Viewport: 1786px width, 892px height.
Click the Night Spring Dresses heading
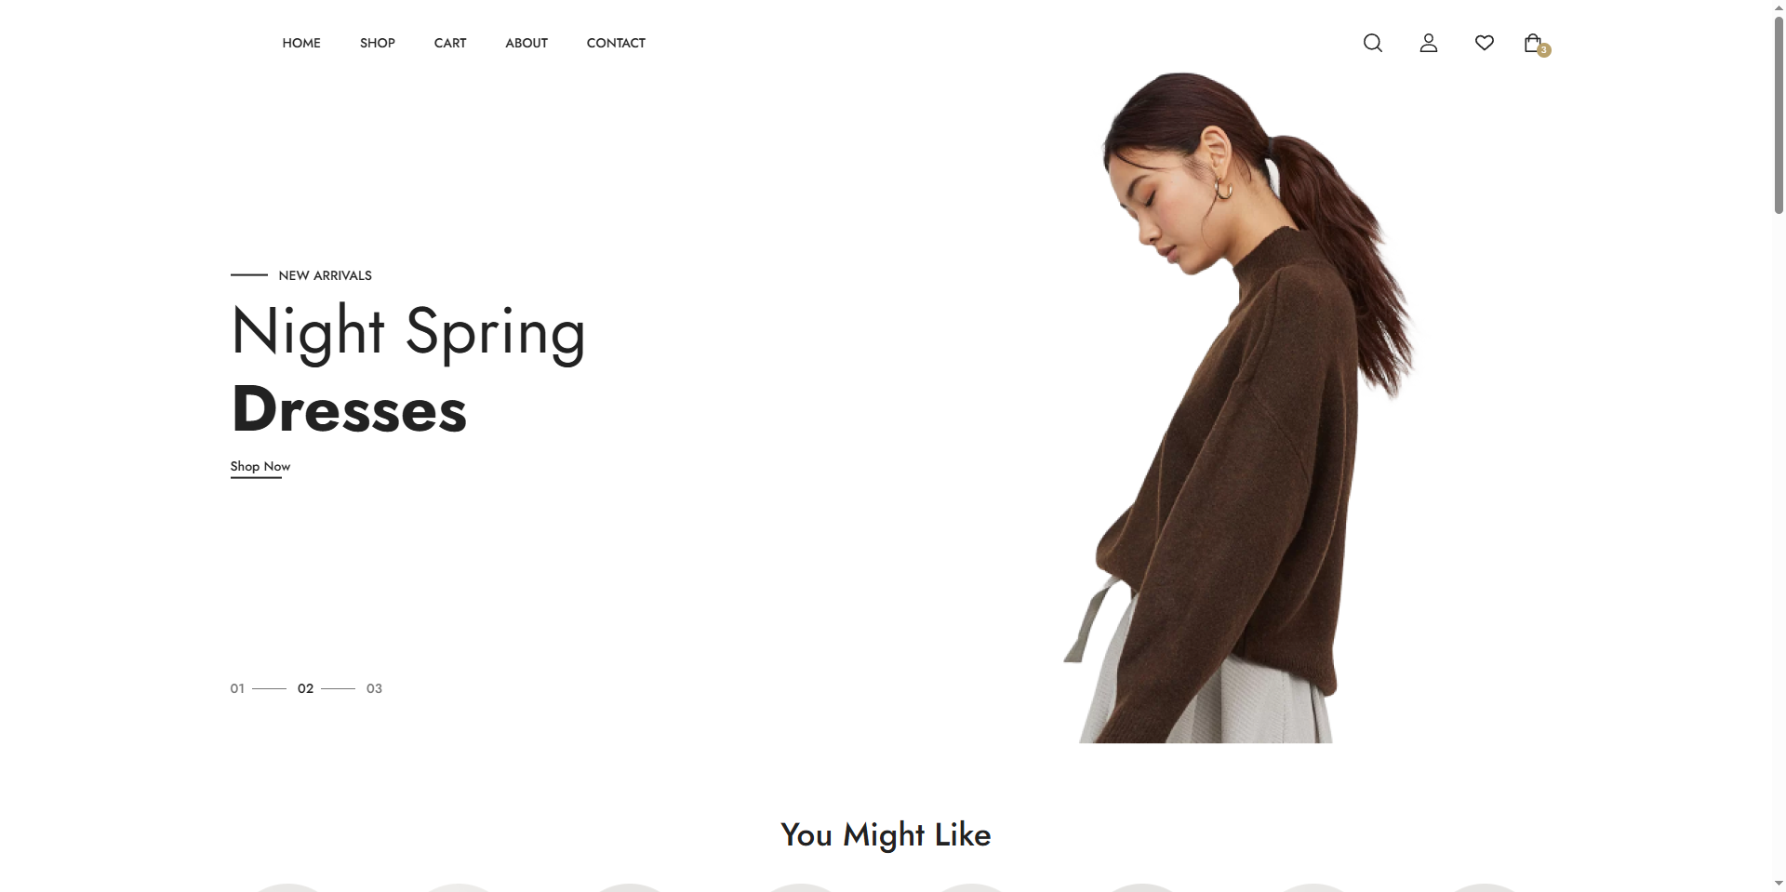(408, 369)
